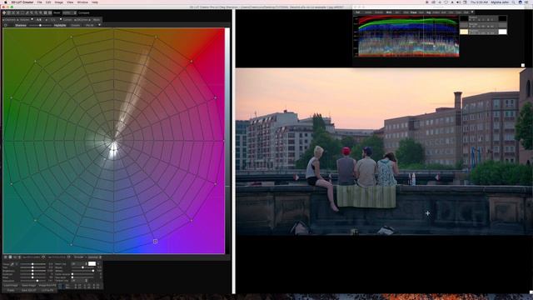Open the Default dropdown in the lower panel
This screenshot has height=300, width=533.
95,257
